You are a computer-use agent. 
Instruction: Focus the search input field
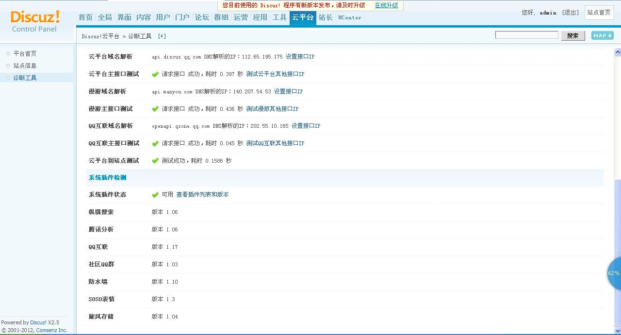[x=526, y=35]
